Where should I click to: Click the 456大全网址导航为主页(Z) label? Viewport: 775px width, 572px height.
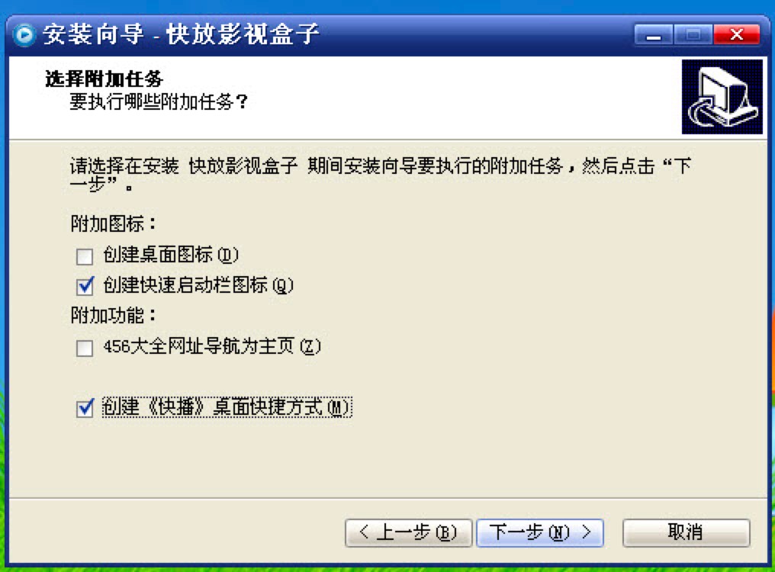pyautogui.click(x=212, y=346)
